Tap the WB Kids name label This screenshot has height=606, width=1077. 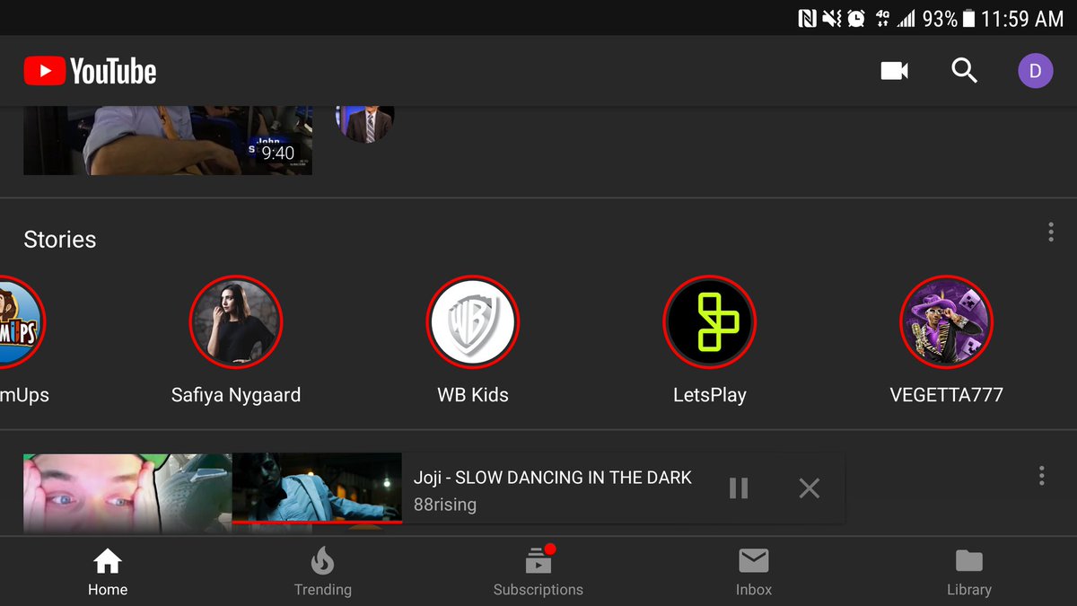472,395
